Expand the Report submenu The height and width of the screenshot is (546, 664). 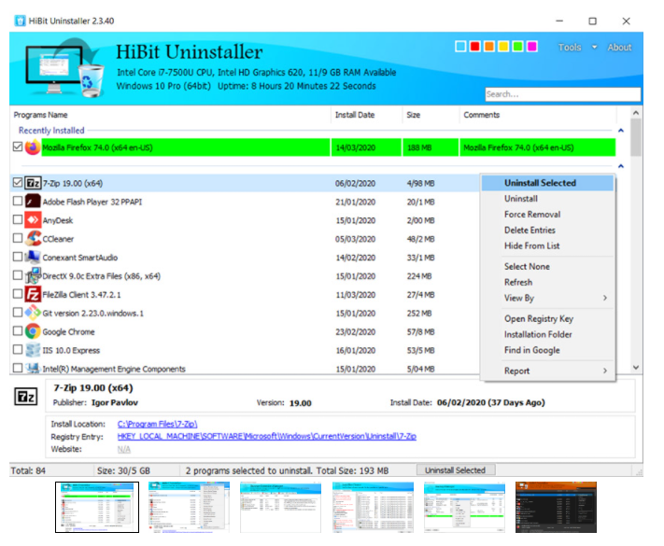pos(547,371)
